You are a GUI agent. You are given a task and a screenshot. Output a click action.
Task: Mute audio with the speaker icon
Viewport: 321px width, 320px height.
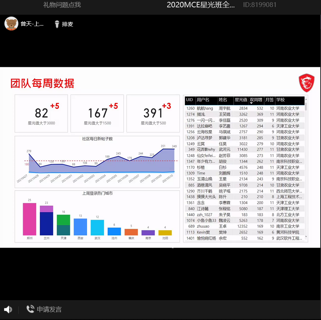coord(8,309)
